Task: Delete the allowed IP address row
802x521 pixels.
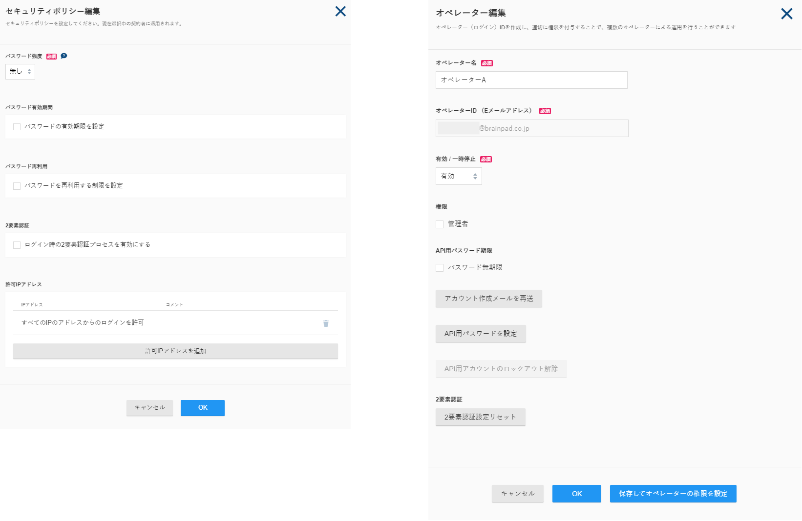Action: pos(326,323)
